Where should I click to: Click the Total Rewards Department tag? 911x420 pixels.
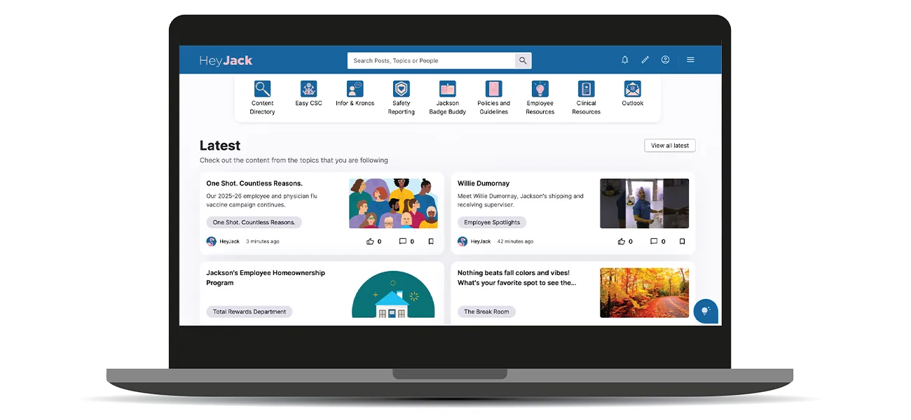(x=249, y=311)
